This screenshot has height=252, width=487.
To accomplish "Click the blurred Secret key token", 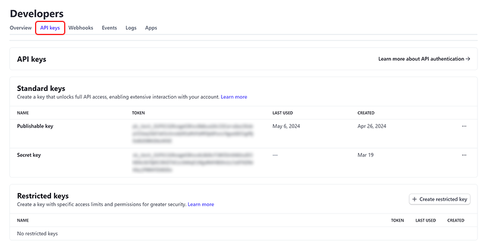I will click(x=193, y=162).
